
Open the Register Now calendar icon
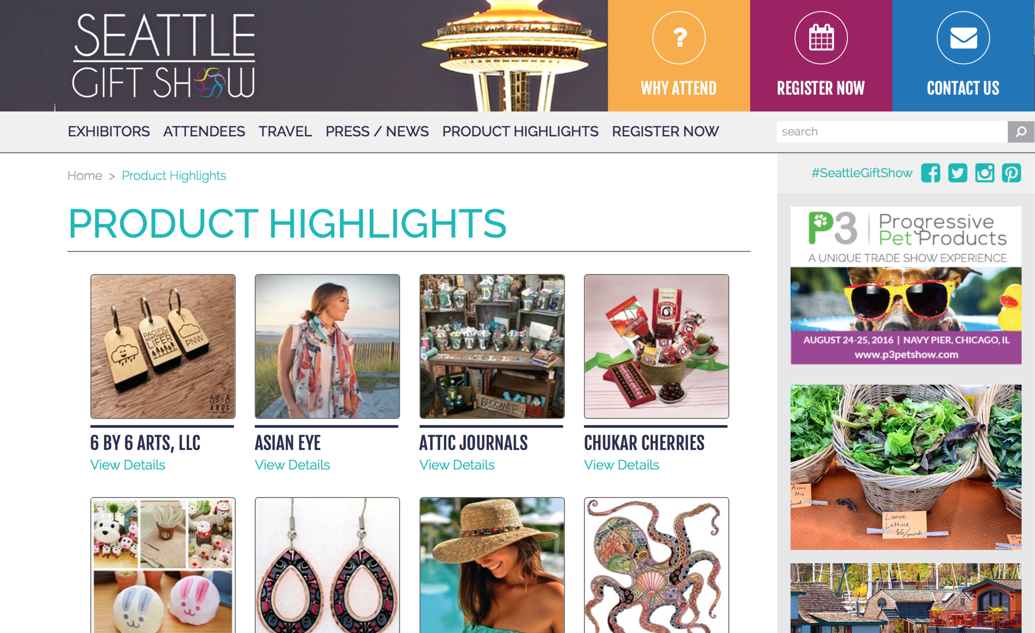click(821, 38)
